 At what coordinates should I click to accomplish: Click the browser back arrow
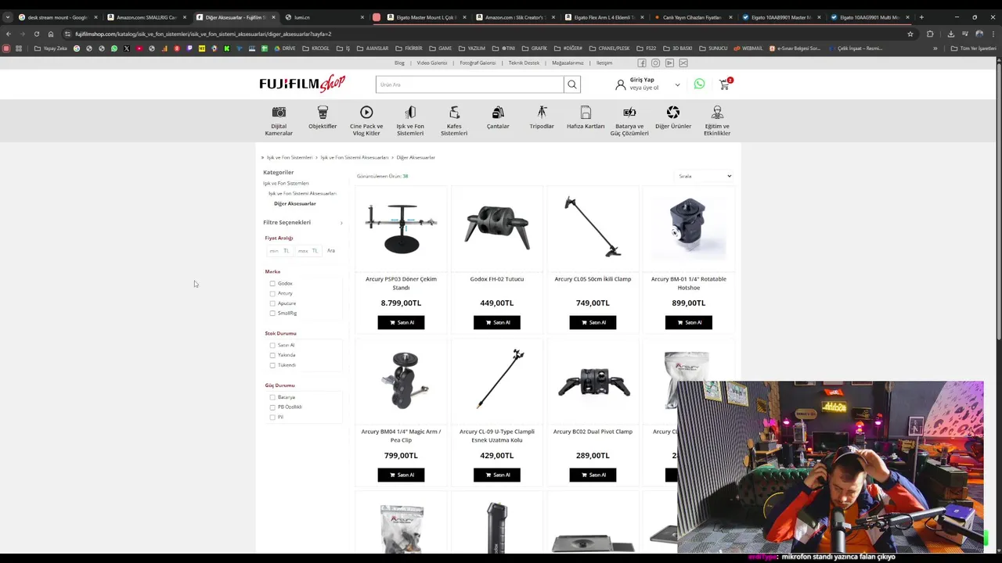pyautogui.click(x=8, y=34)
